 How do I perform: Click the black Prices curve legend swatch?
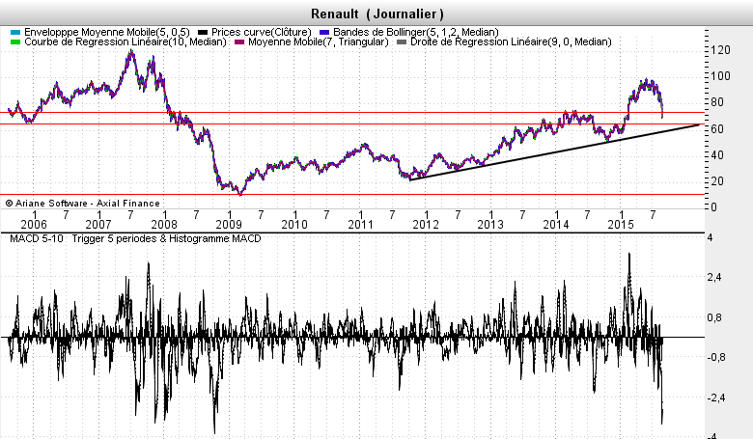point(203,32)
